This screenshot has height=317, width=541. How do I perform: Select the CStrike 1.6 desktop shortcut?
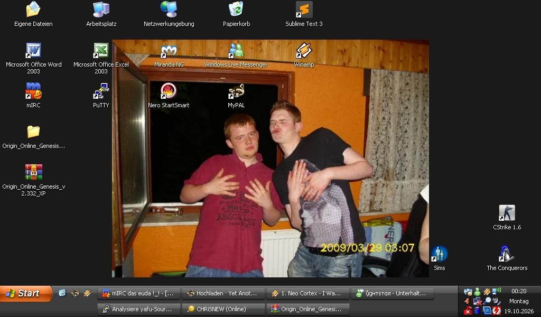pyautogui.click(x=507, y=218)
